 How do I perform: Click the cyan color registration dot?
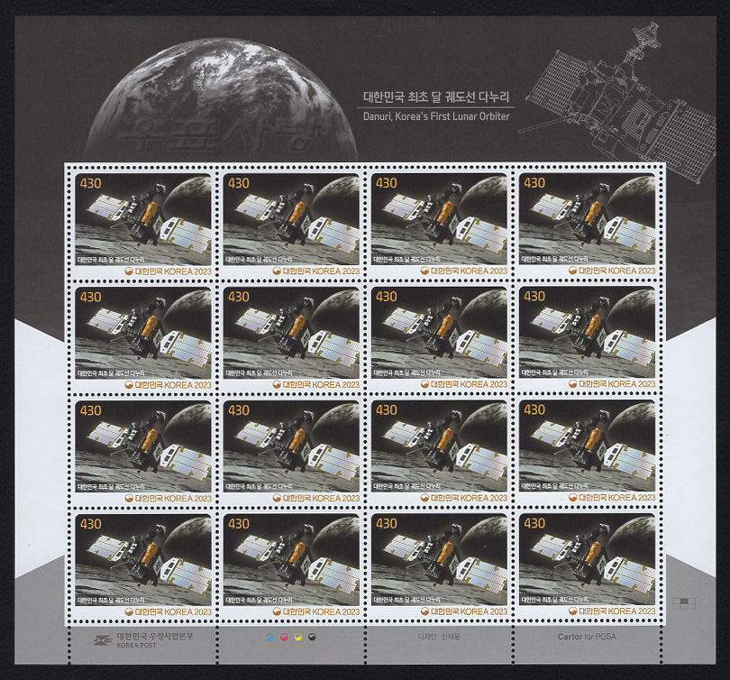[x=270, y=637]
